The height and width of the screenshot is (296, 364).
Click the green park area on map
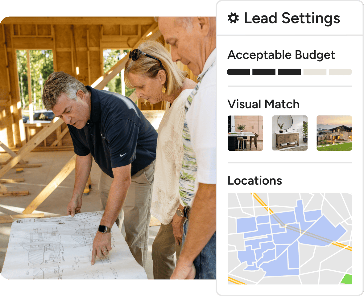pyautogui.click(x=347, y=279)
